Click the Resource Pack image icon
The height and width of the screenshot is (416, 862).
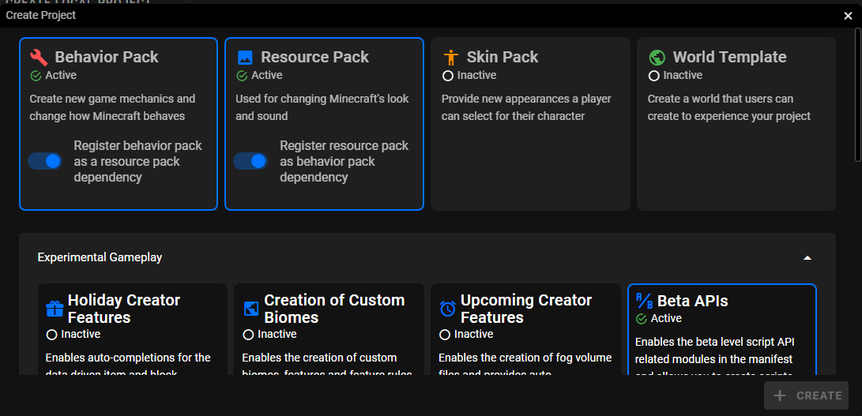click(x=245, y=57)
